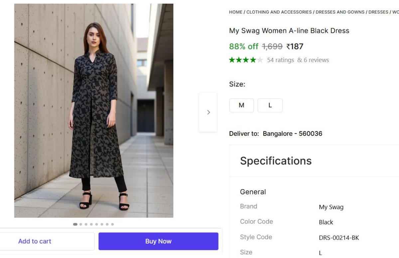Select size M option
This screenshot has height=258, width=399.
click(x=241, y=105)
